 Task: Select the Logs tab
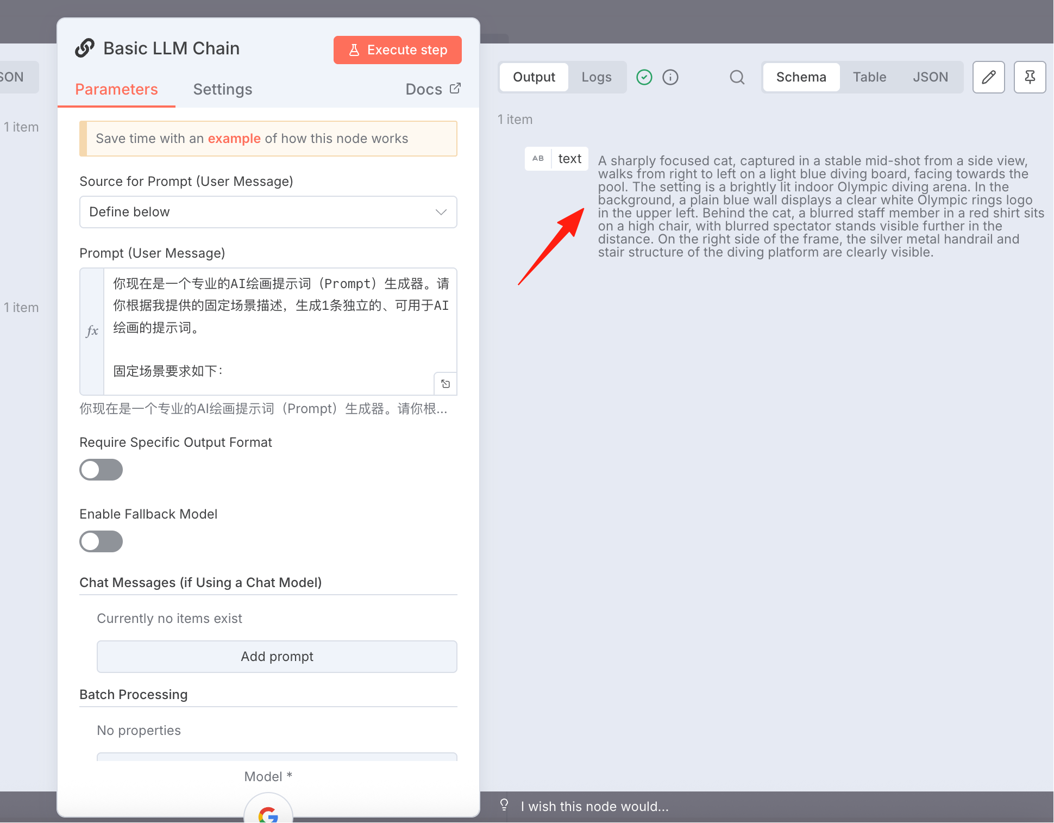[x=597, y=77]
